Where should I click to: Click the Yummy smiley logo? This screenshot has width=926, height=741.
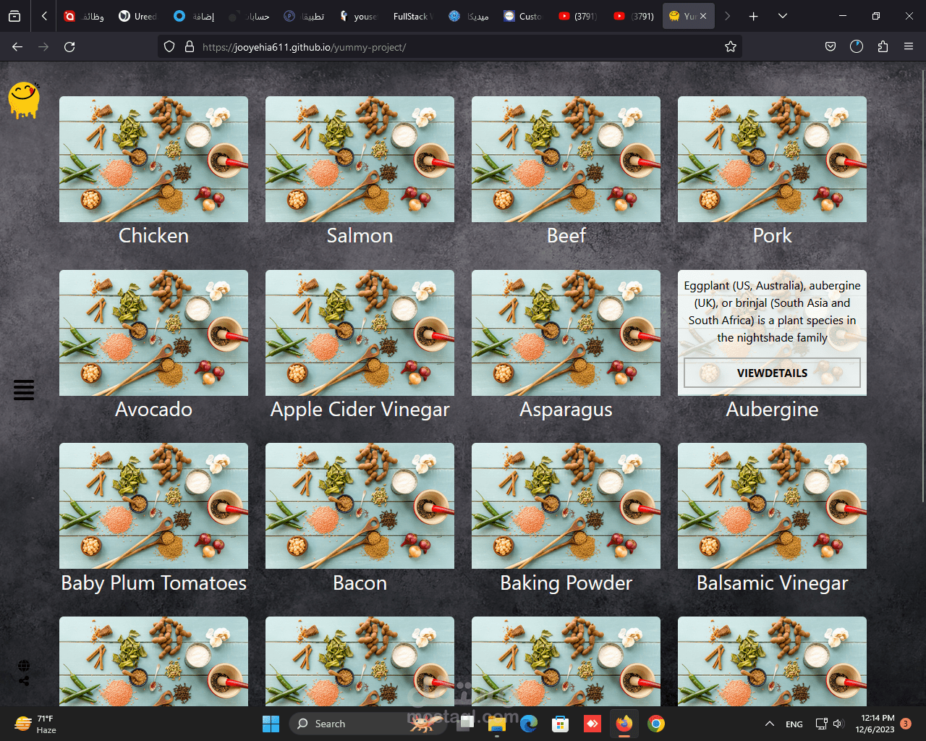tap(24, 101)
